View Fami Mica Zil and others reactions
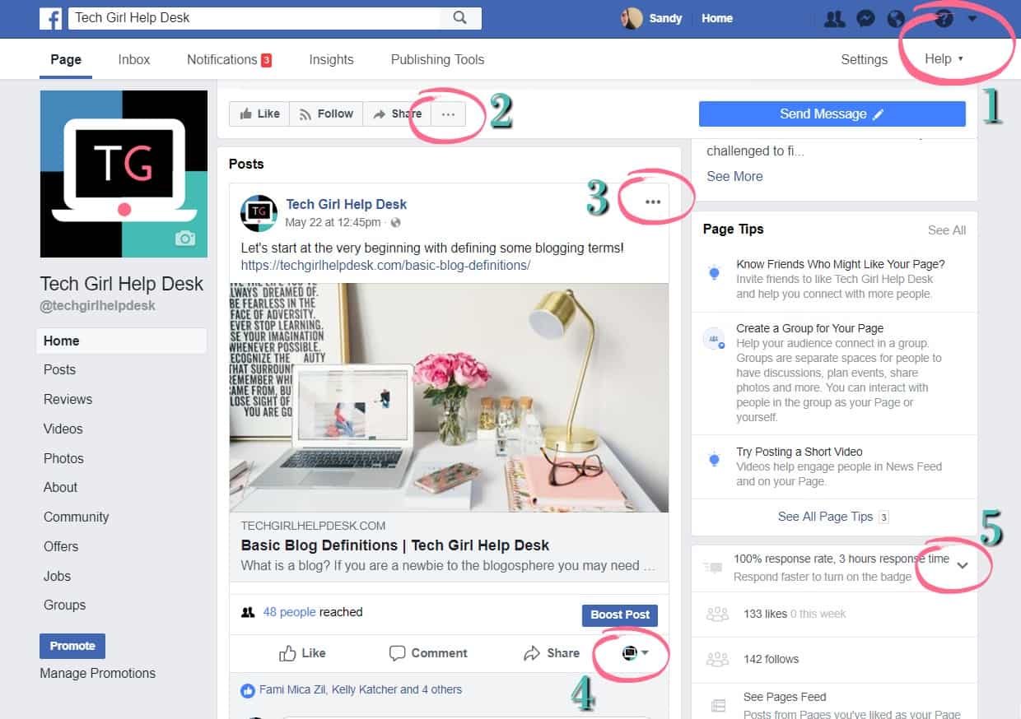The image size is (1021, 719). click(361, 689)
